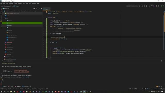Stop the running process square icon
Screen dimensions: 165x93
coord(147,6)
